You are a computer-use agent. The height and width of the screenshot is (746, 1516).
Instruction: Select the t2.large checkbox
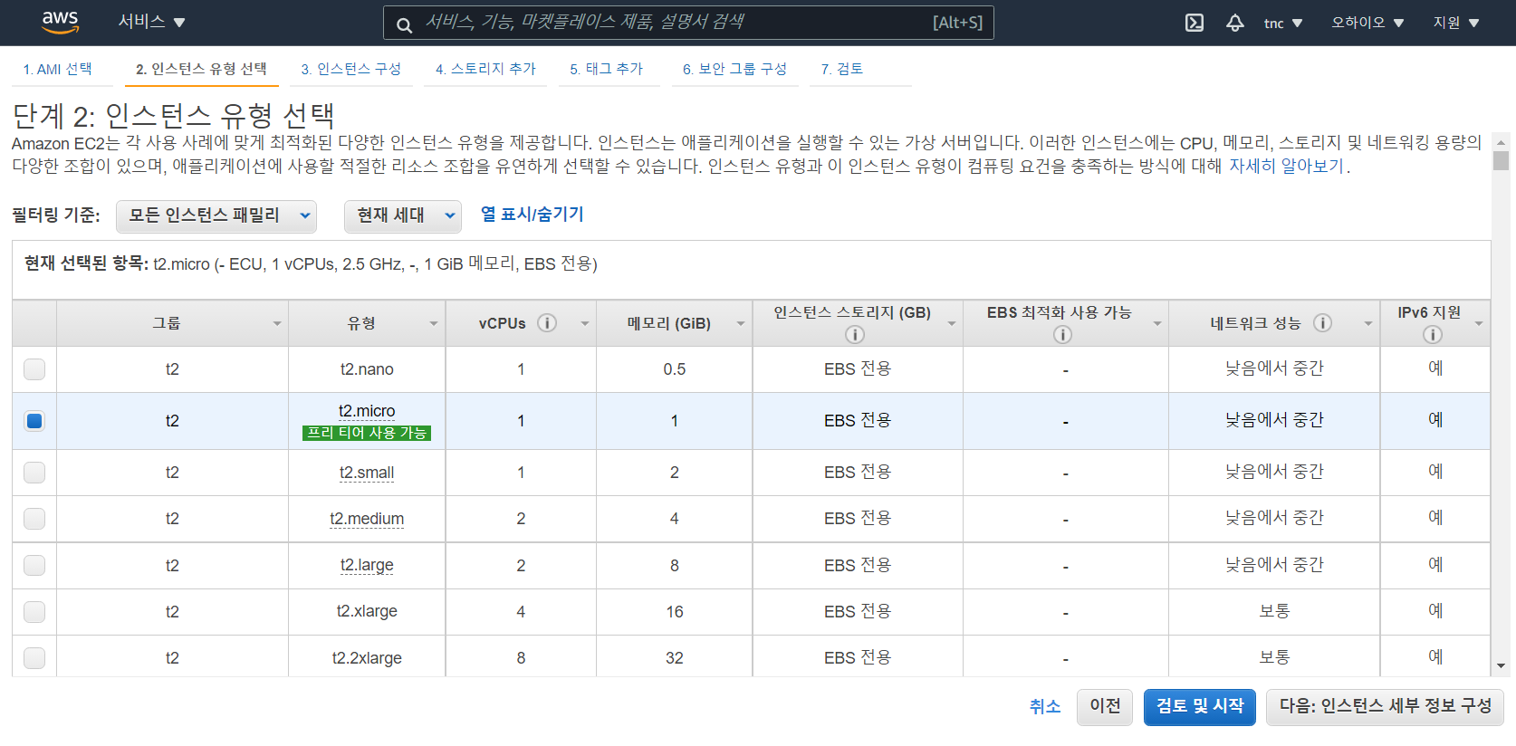pos(34,566)
